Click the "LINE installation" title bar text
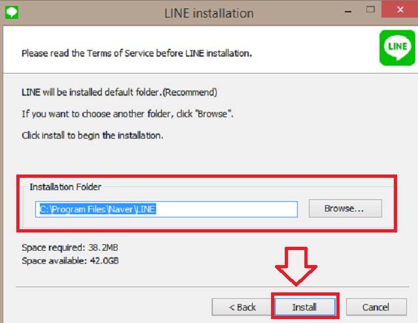Viewport: 418px width, 323px height. [x=208, y=12]
